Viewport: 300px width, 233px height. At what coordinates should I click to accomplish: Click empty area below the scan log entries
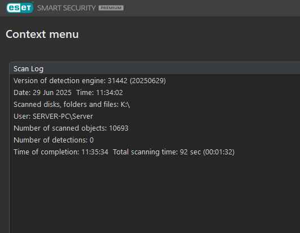coord(155,194)
